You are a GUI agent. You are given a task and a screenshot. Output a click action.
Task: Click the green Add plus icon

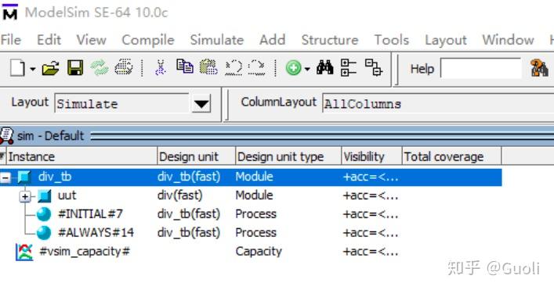click(294, 68)
